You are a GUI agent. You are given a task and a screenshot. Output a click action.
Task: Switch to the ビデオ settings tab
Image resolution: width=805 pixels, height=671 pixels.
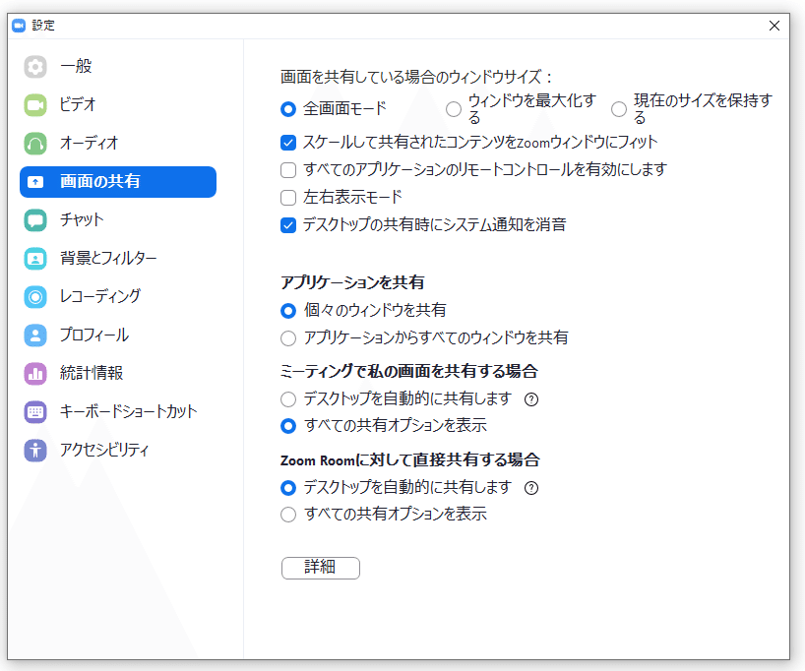click(x=118, y=105)
